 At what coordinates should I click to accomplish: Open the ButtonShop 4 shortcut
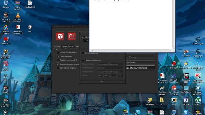(x=186, y=65)
